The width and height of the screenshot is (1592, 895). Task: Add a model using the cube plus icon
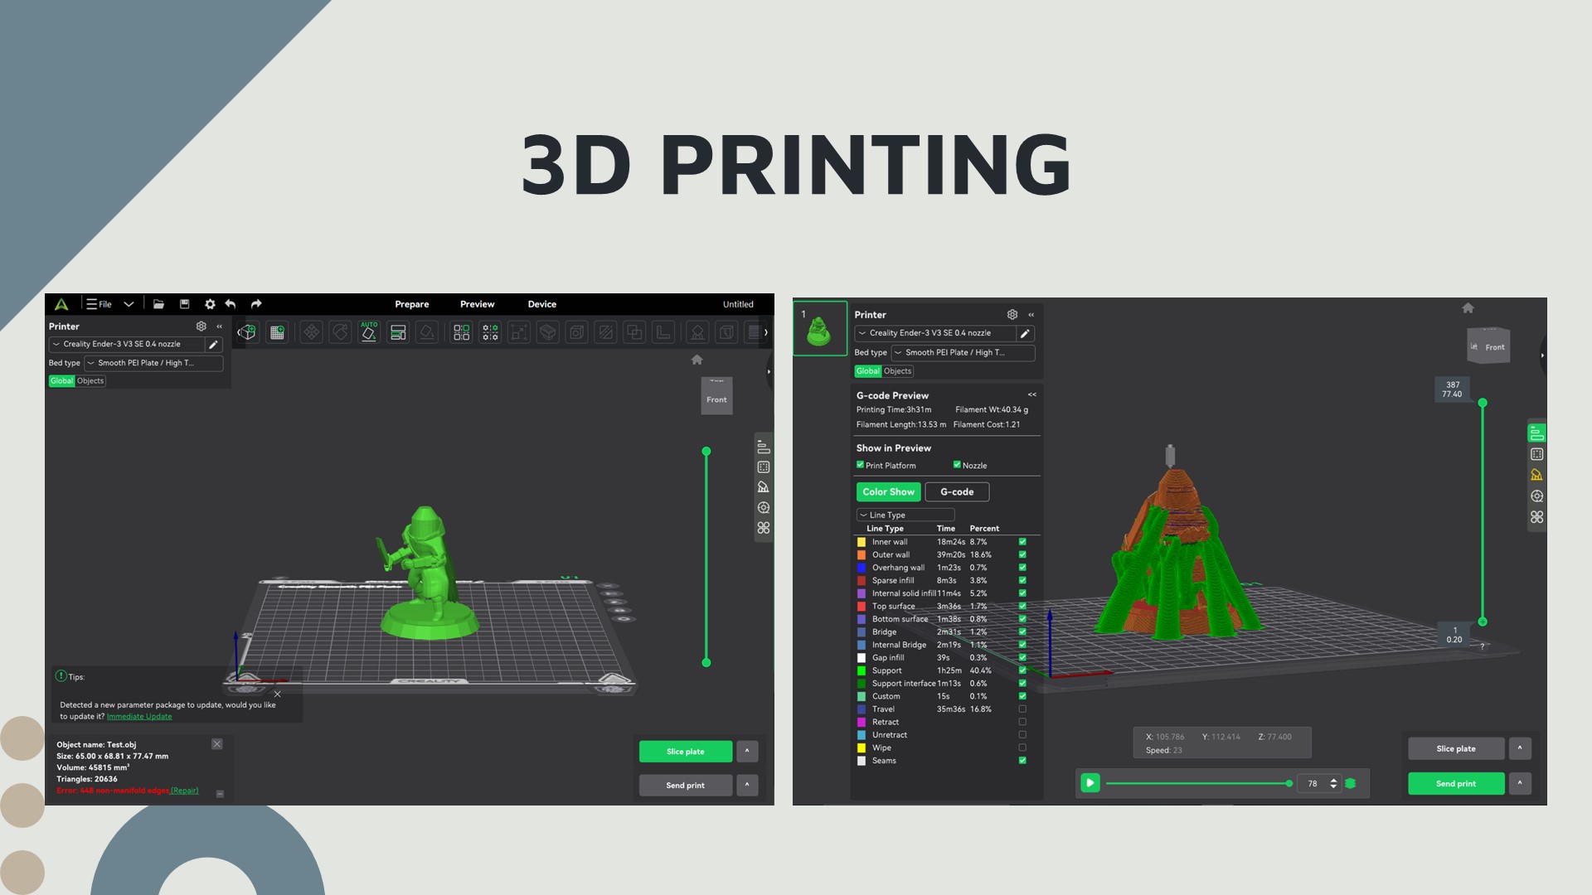(x=246, y=332)
